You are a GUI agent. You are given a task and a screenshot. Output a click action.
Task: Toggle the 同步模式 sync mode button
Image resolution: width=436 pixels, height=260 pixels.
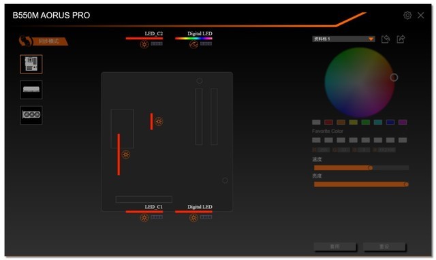[x=44, y=41]
